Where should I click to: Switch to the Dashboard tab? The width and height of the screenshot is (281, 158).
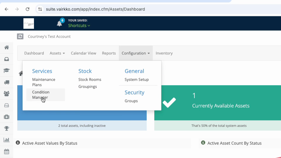34,53
